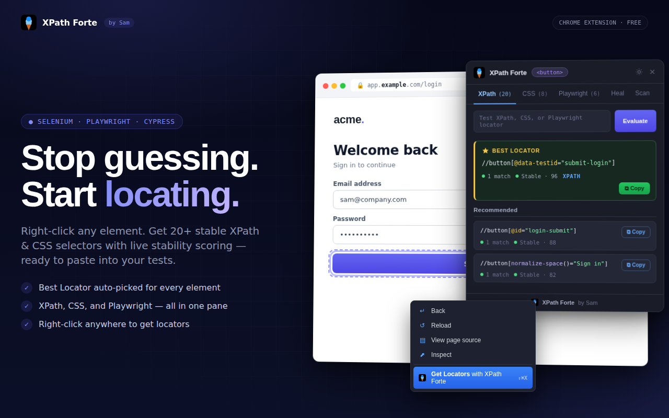This screenshot has height=418, width=669.
Task: Click the red window dot of browser mockup
Action: 326,86
